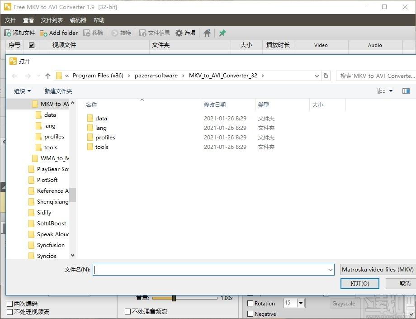Click the 取消 cancel button
The image size is (416, 319).
click(401, 283)
